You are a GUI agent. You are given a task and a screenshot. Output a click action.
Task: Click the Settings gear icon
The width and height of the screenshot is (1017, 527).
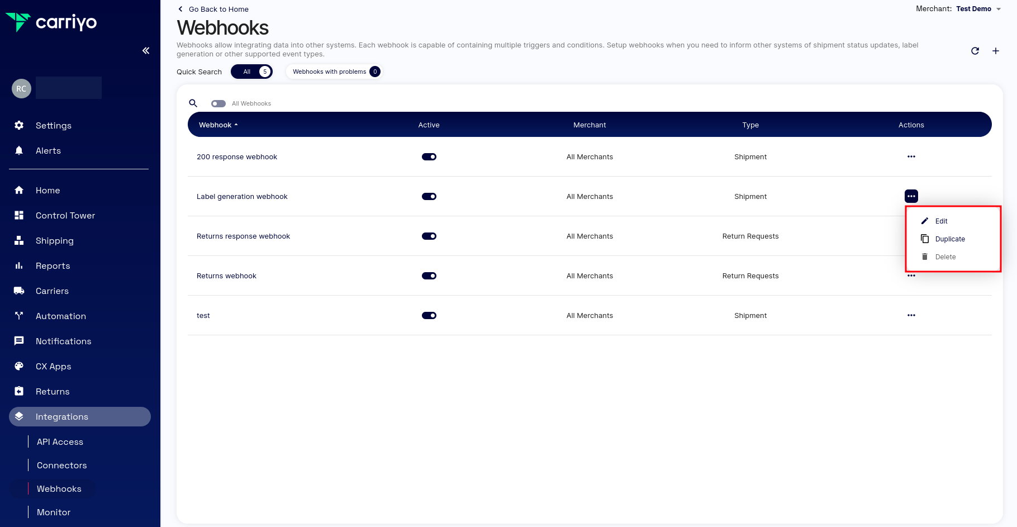tap(19, 125)
